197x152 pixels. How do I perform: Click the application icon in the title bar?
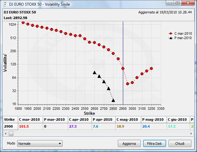click(x=5, y=4)
